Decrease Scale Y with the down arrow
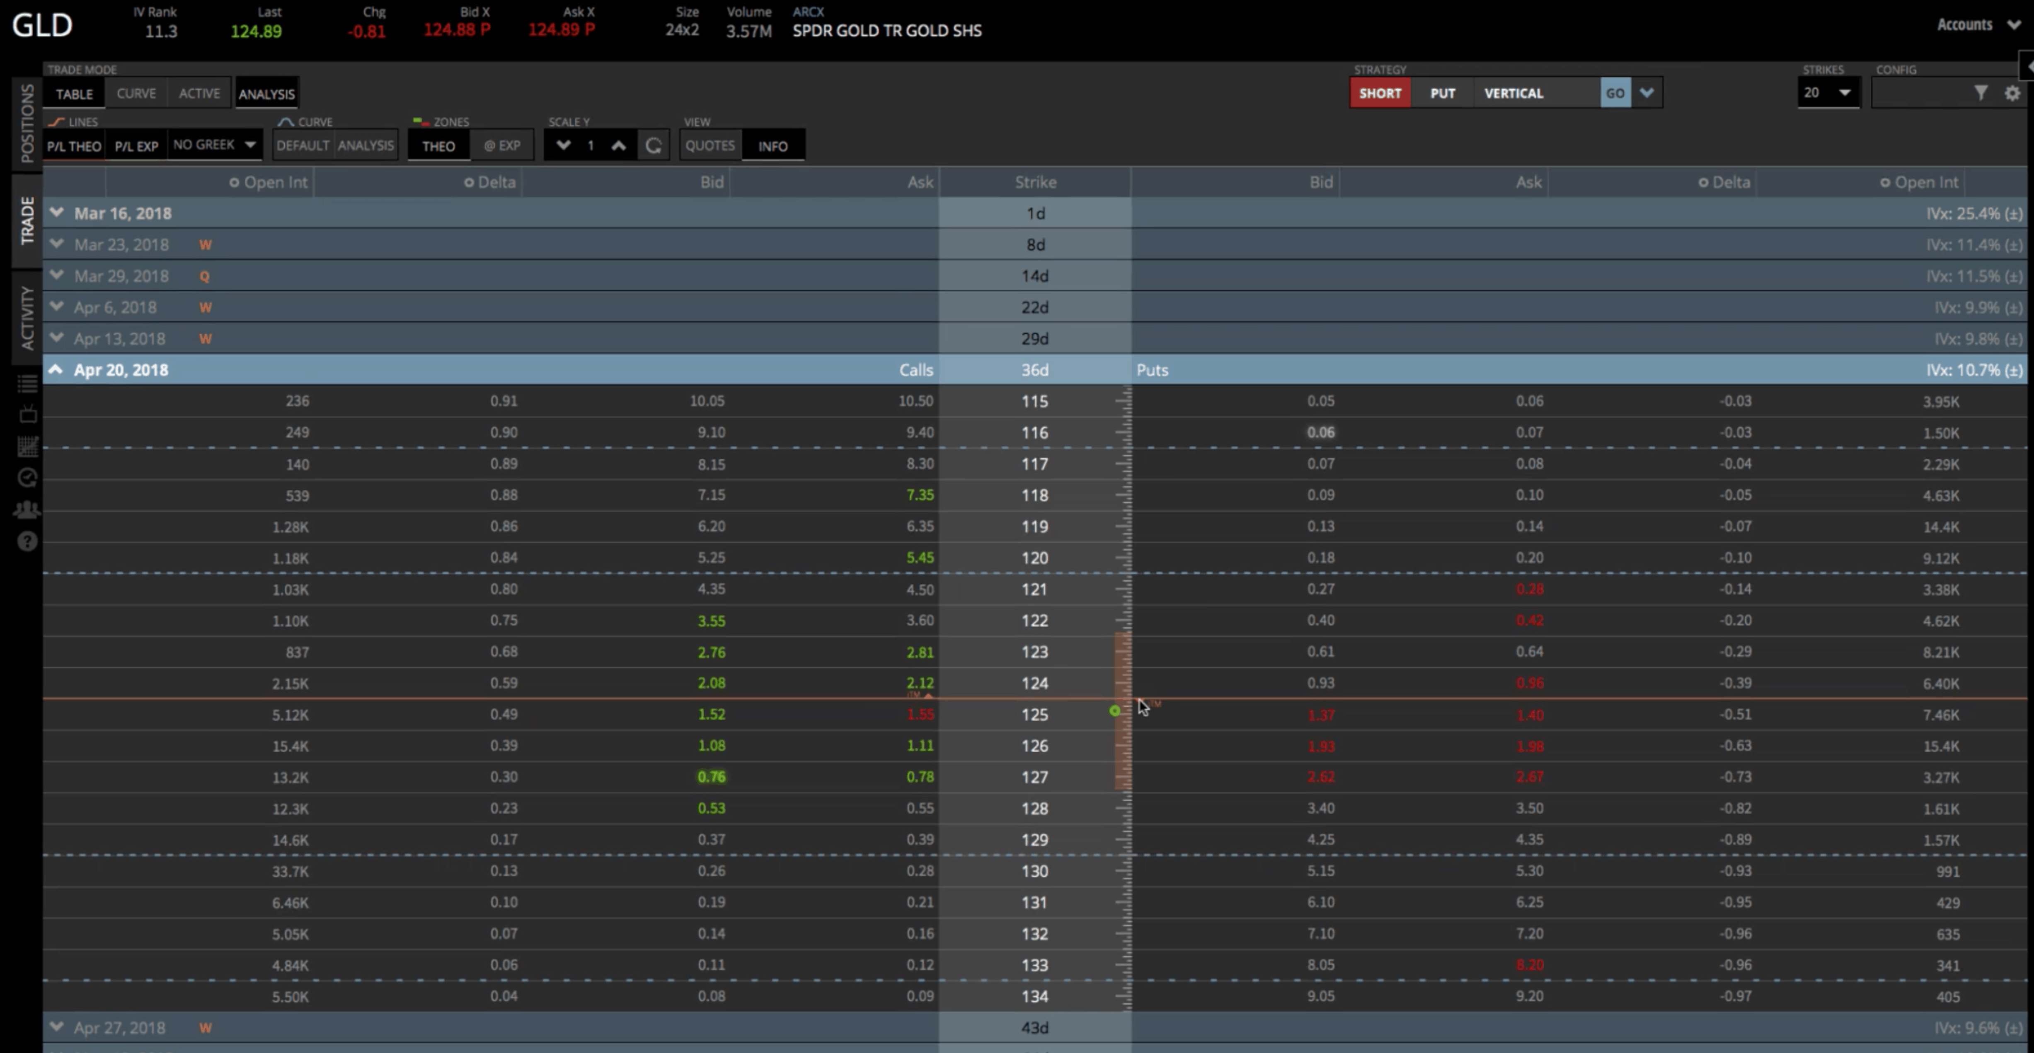Screen dimensions: 2034x1053 click(563, 145)
